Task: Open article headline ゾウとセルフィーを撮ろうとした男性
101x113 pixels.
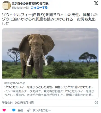Action: [x=49, y=87]
